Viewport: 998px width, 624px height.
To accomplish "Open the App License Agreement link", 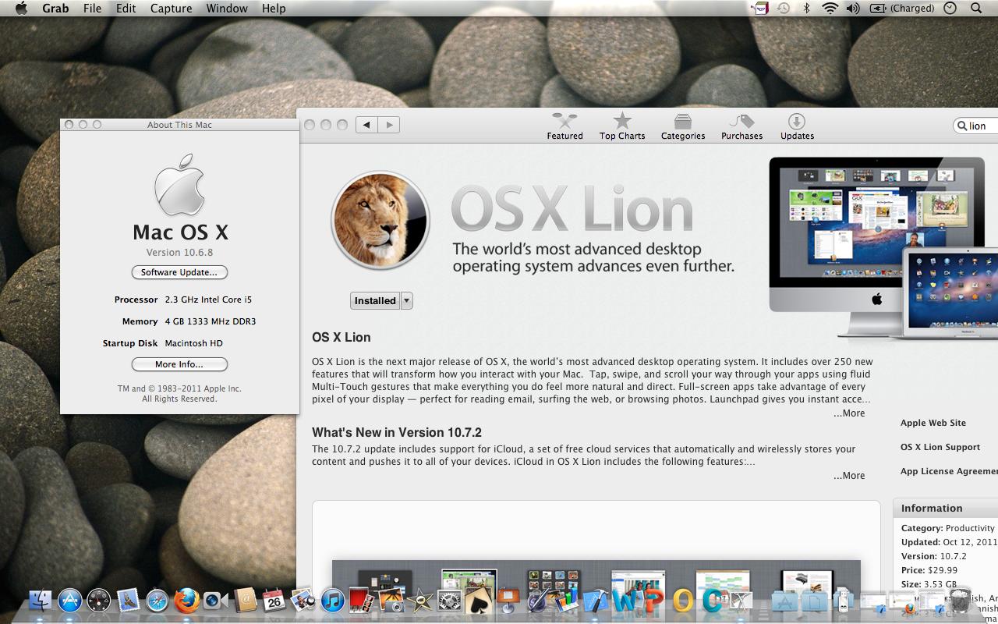I will (949, 471).
